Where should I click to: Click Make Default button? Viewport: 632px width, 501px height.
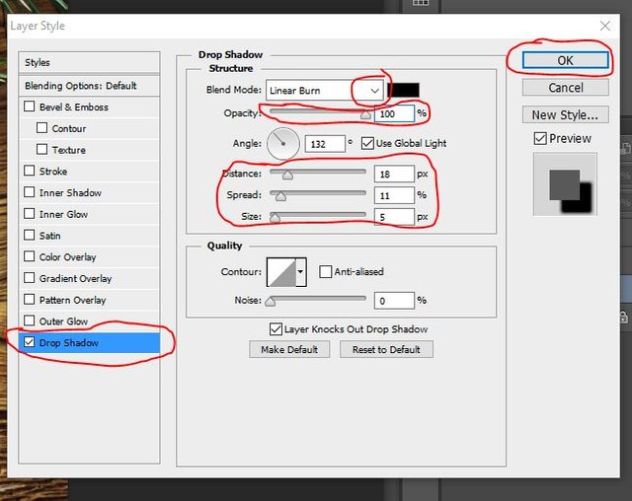coord(289,349)
